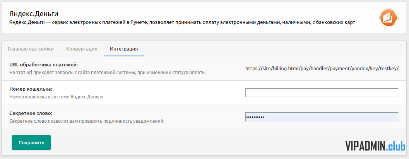Image resolution: width=409 pixels, height=159 pixels.
Task: Save settings with the Сохранить button
Action: [31, 143]
